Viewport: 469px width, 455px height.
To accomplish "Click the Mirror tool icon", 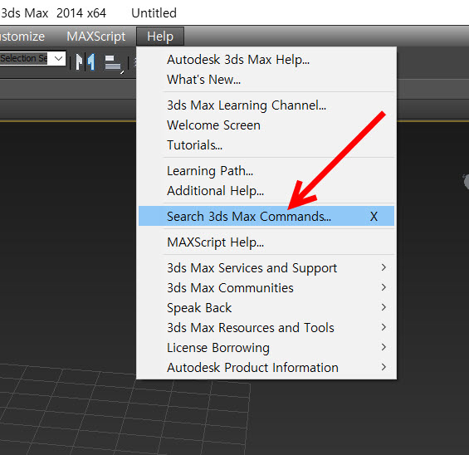I will pyautogui.click(x=85, y=62).
